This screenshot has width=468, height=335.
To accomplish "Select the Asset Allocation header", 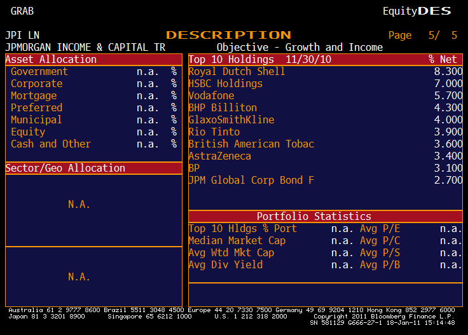I will 52,60.
